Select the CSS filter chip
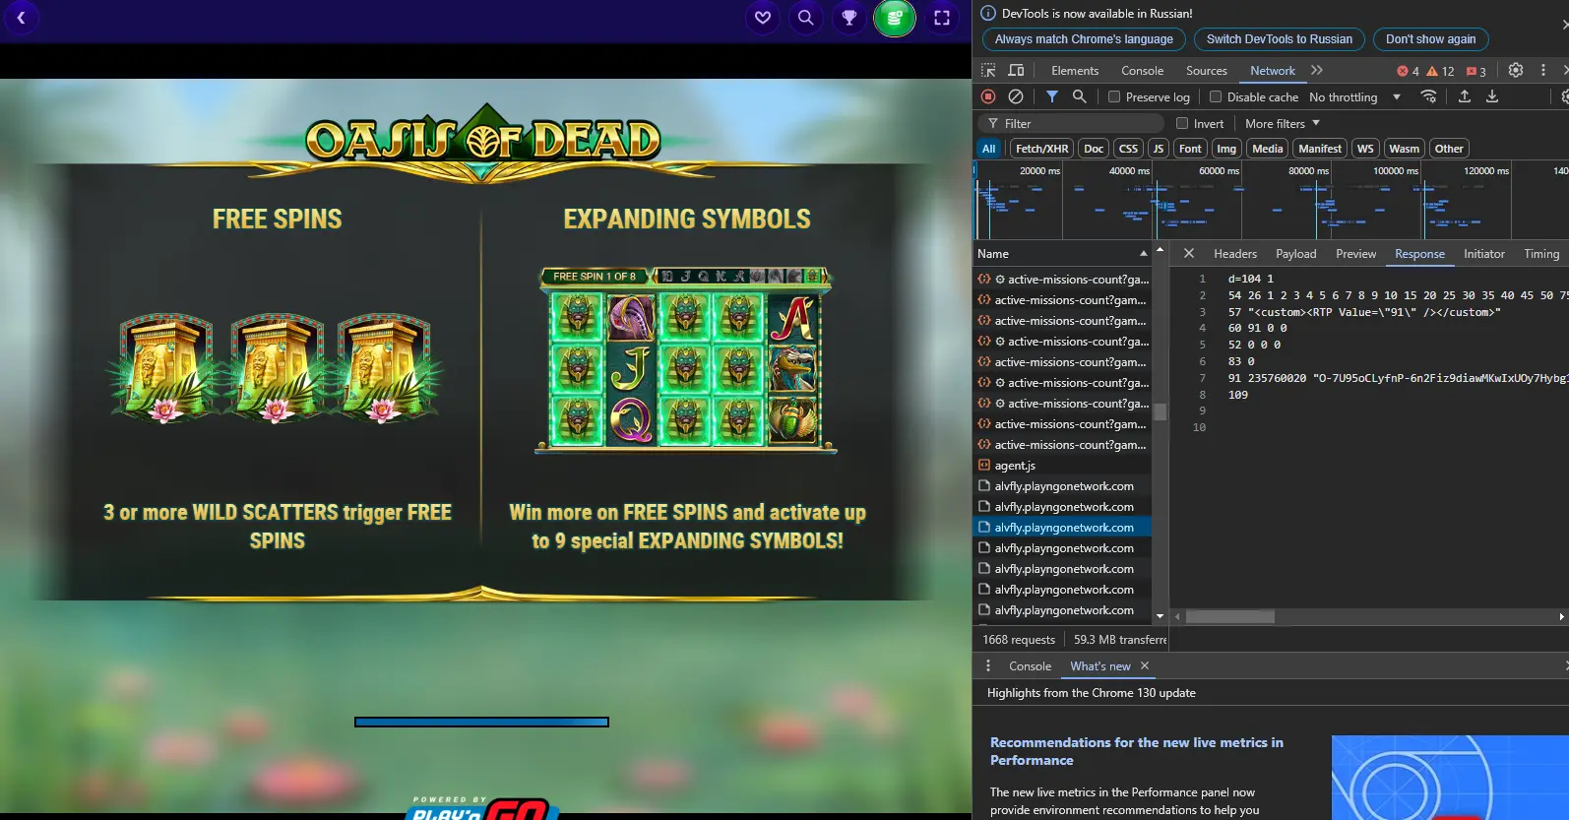Viewport: 1569px width, 820px height. (1129, 149)
